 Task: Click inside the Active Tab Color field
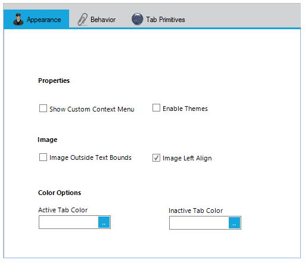click(69, 222)
